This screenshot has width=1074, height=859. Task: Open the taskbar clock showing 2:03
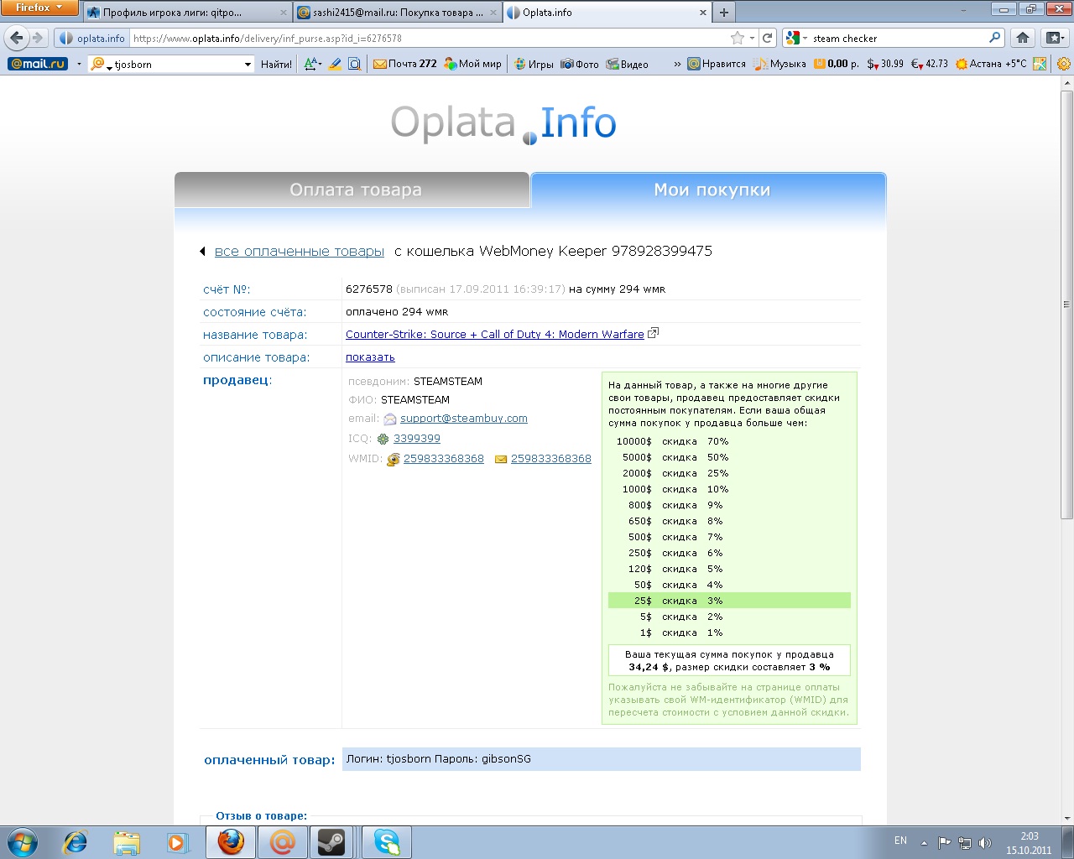click(x=1029, y=843)
